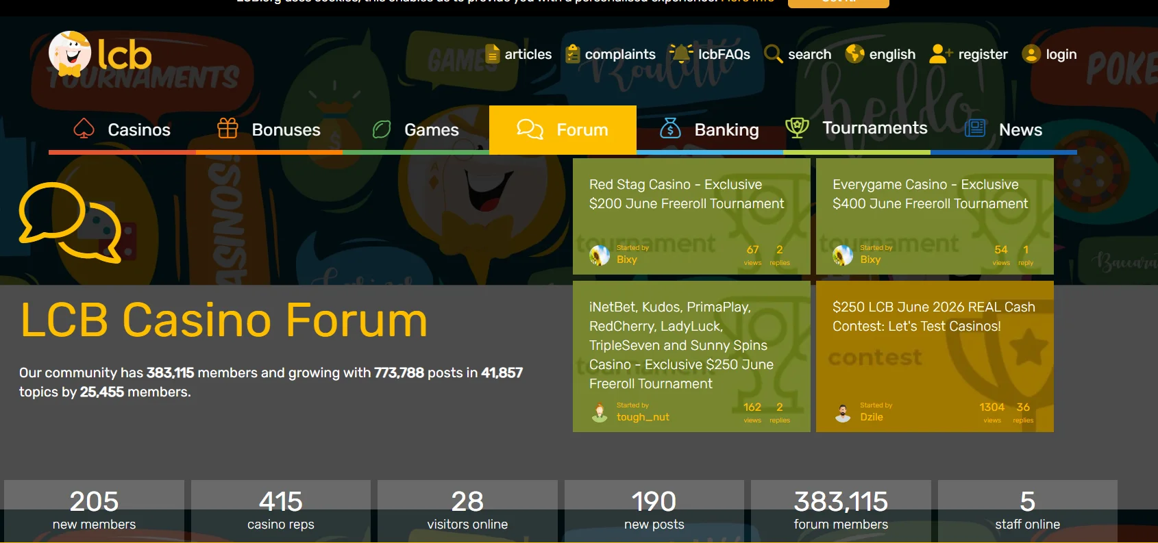This screenshot has width=1158, height=543.
Task: Click the 205 new members tile
Action: 94,510
